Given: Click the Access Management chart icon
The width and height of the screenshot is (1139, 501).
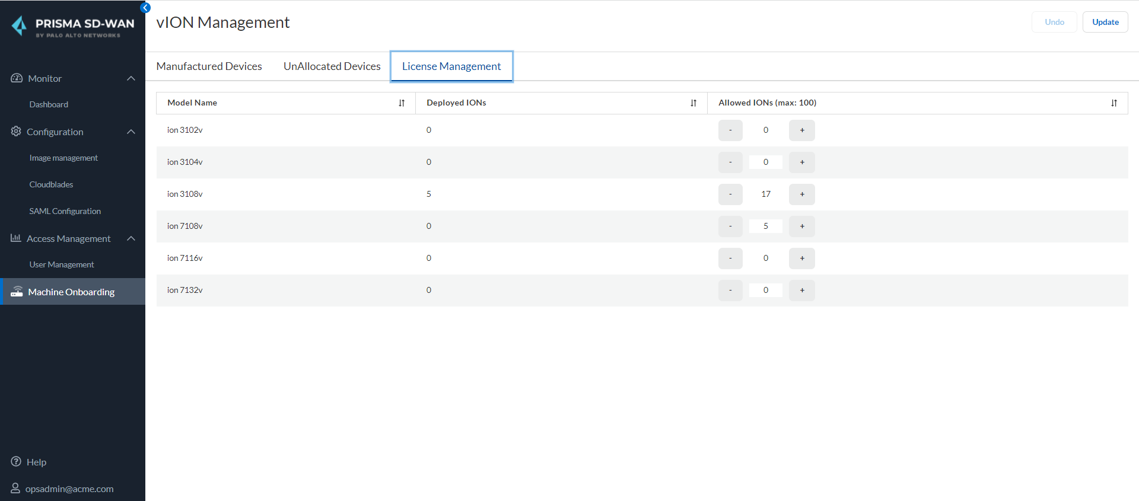Looking at the screenshot, I should (x=16, y=238).
